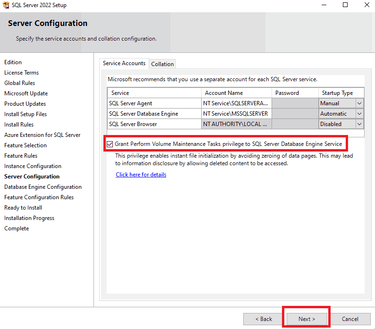Select Feature Selection in the setup steps list
This screenshot has height=329, width=375.
(26, 145)
